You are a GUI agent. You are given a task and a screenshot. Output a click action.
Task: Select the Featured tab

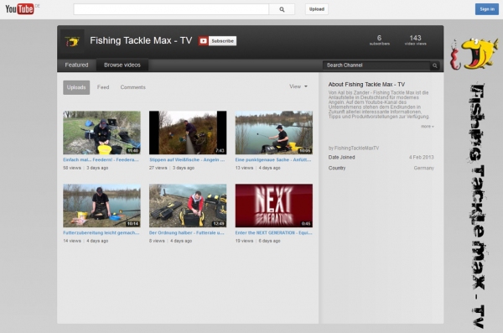pos(76,65)
